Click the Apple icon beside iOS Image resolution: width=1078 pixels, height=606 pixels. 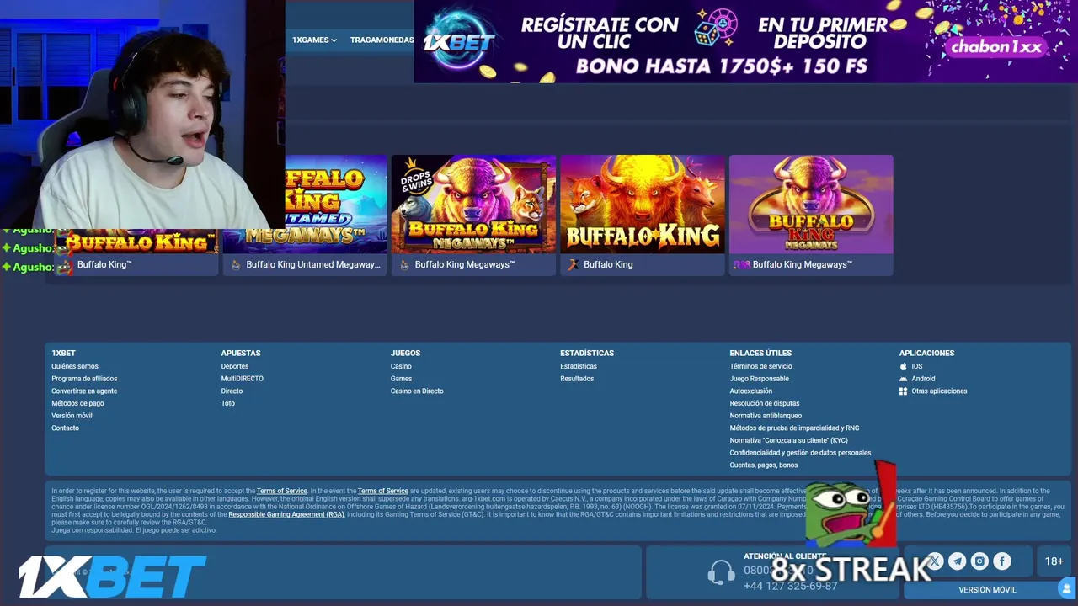pyautogui.click(x=904, y=366)
